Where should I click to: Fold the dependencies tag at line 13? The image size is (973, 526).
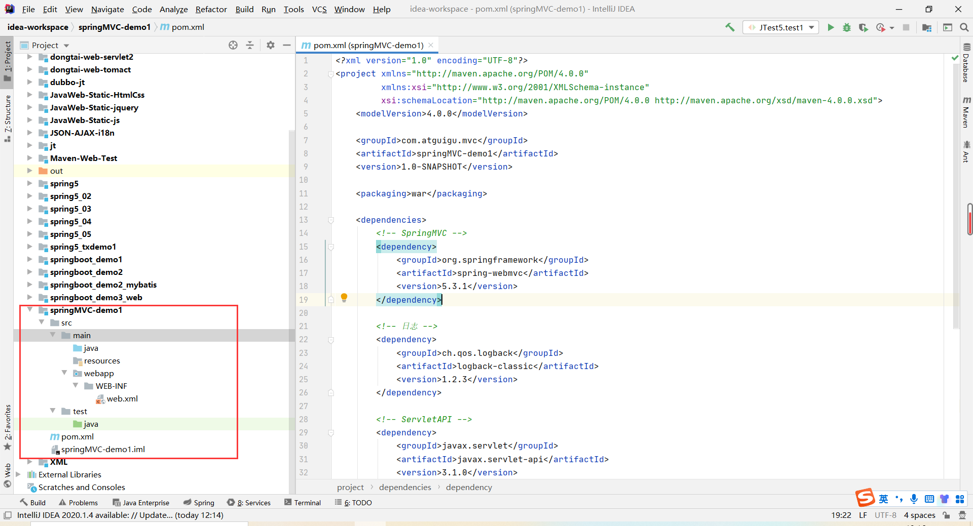coord(331,220)
